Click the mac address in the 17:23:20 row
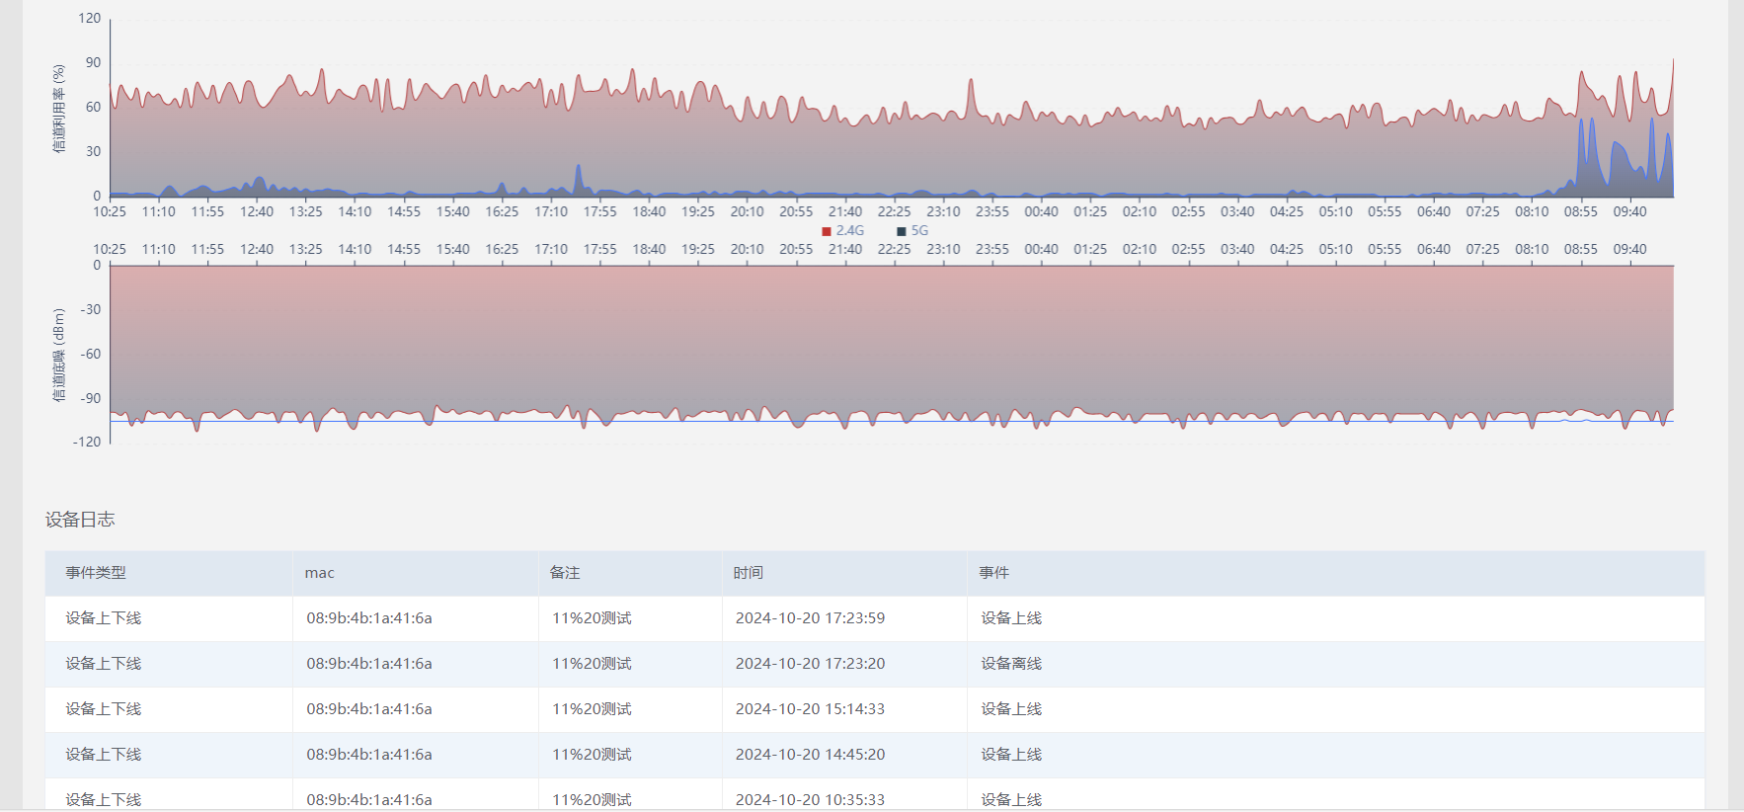Image resolution: width=1744 pixels, height=812 pixels. (369, 664)
